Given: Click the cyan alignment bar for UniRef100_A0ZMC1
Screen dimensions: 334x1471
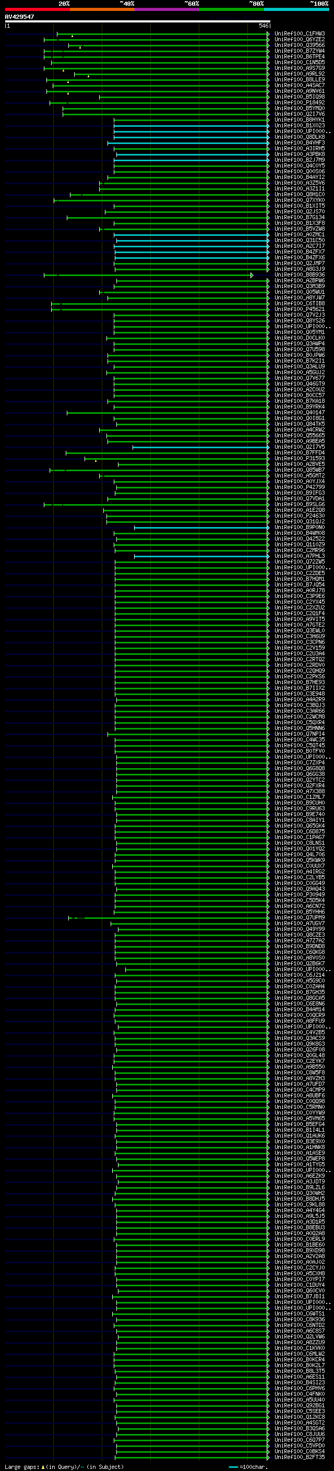Looking at the screenshot, I should click(191, 235).
